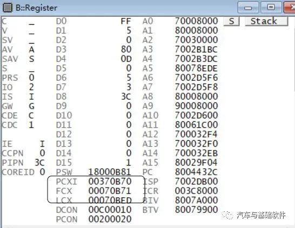Select the PC register value 8004432C
The image size is (295, 228).
pos(196,172)
